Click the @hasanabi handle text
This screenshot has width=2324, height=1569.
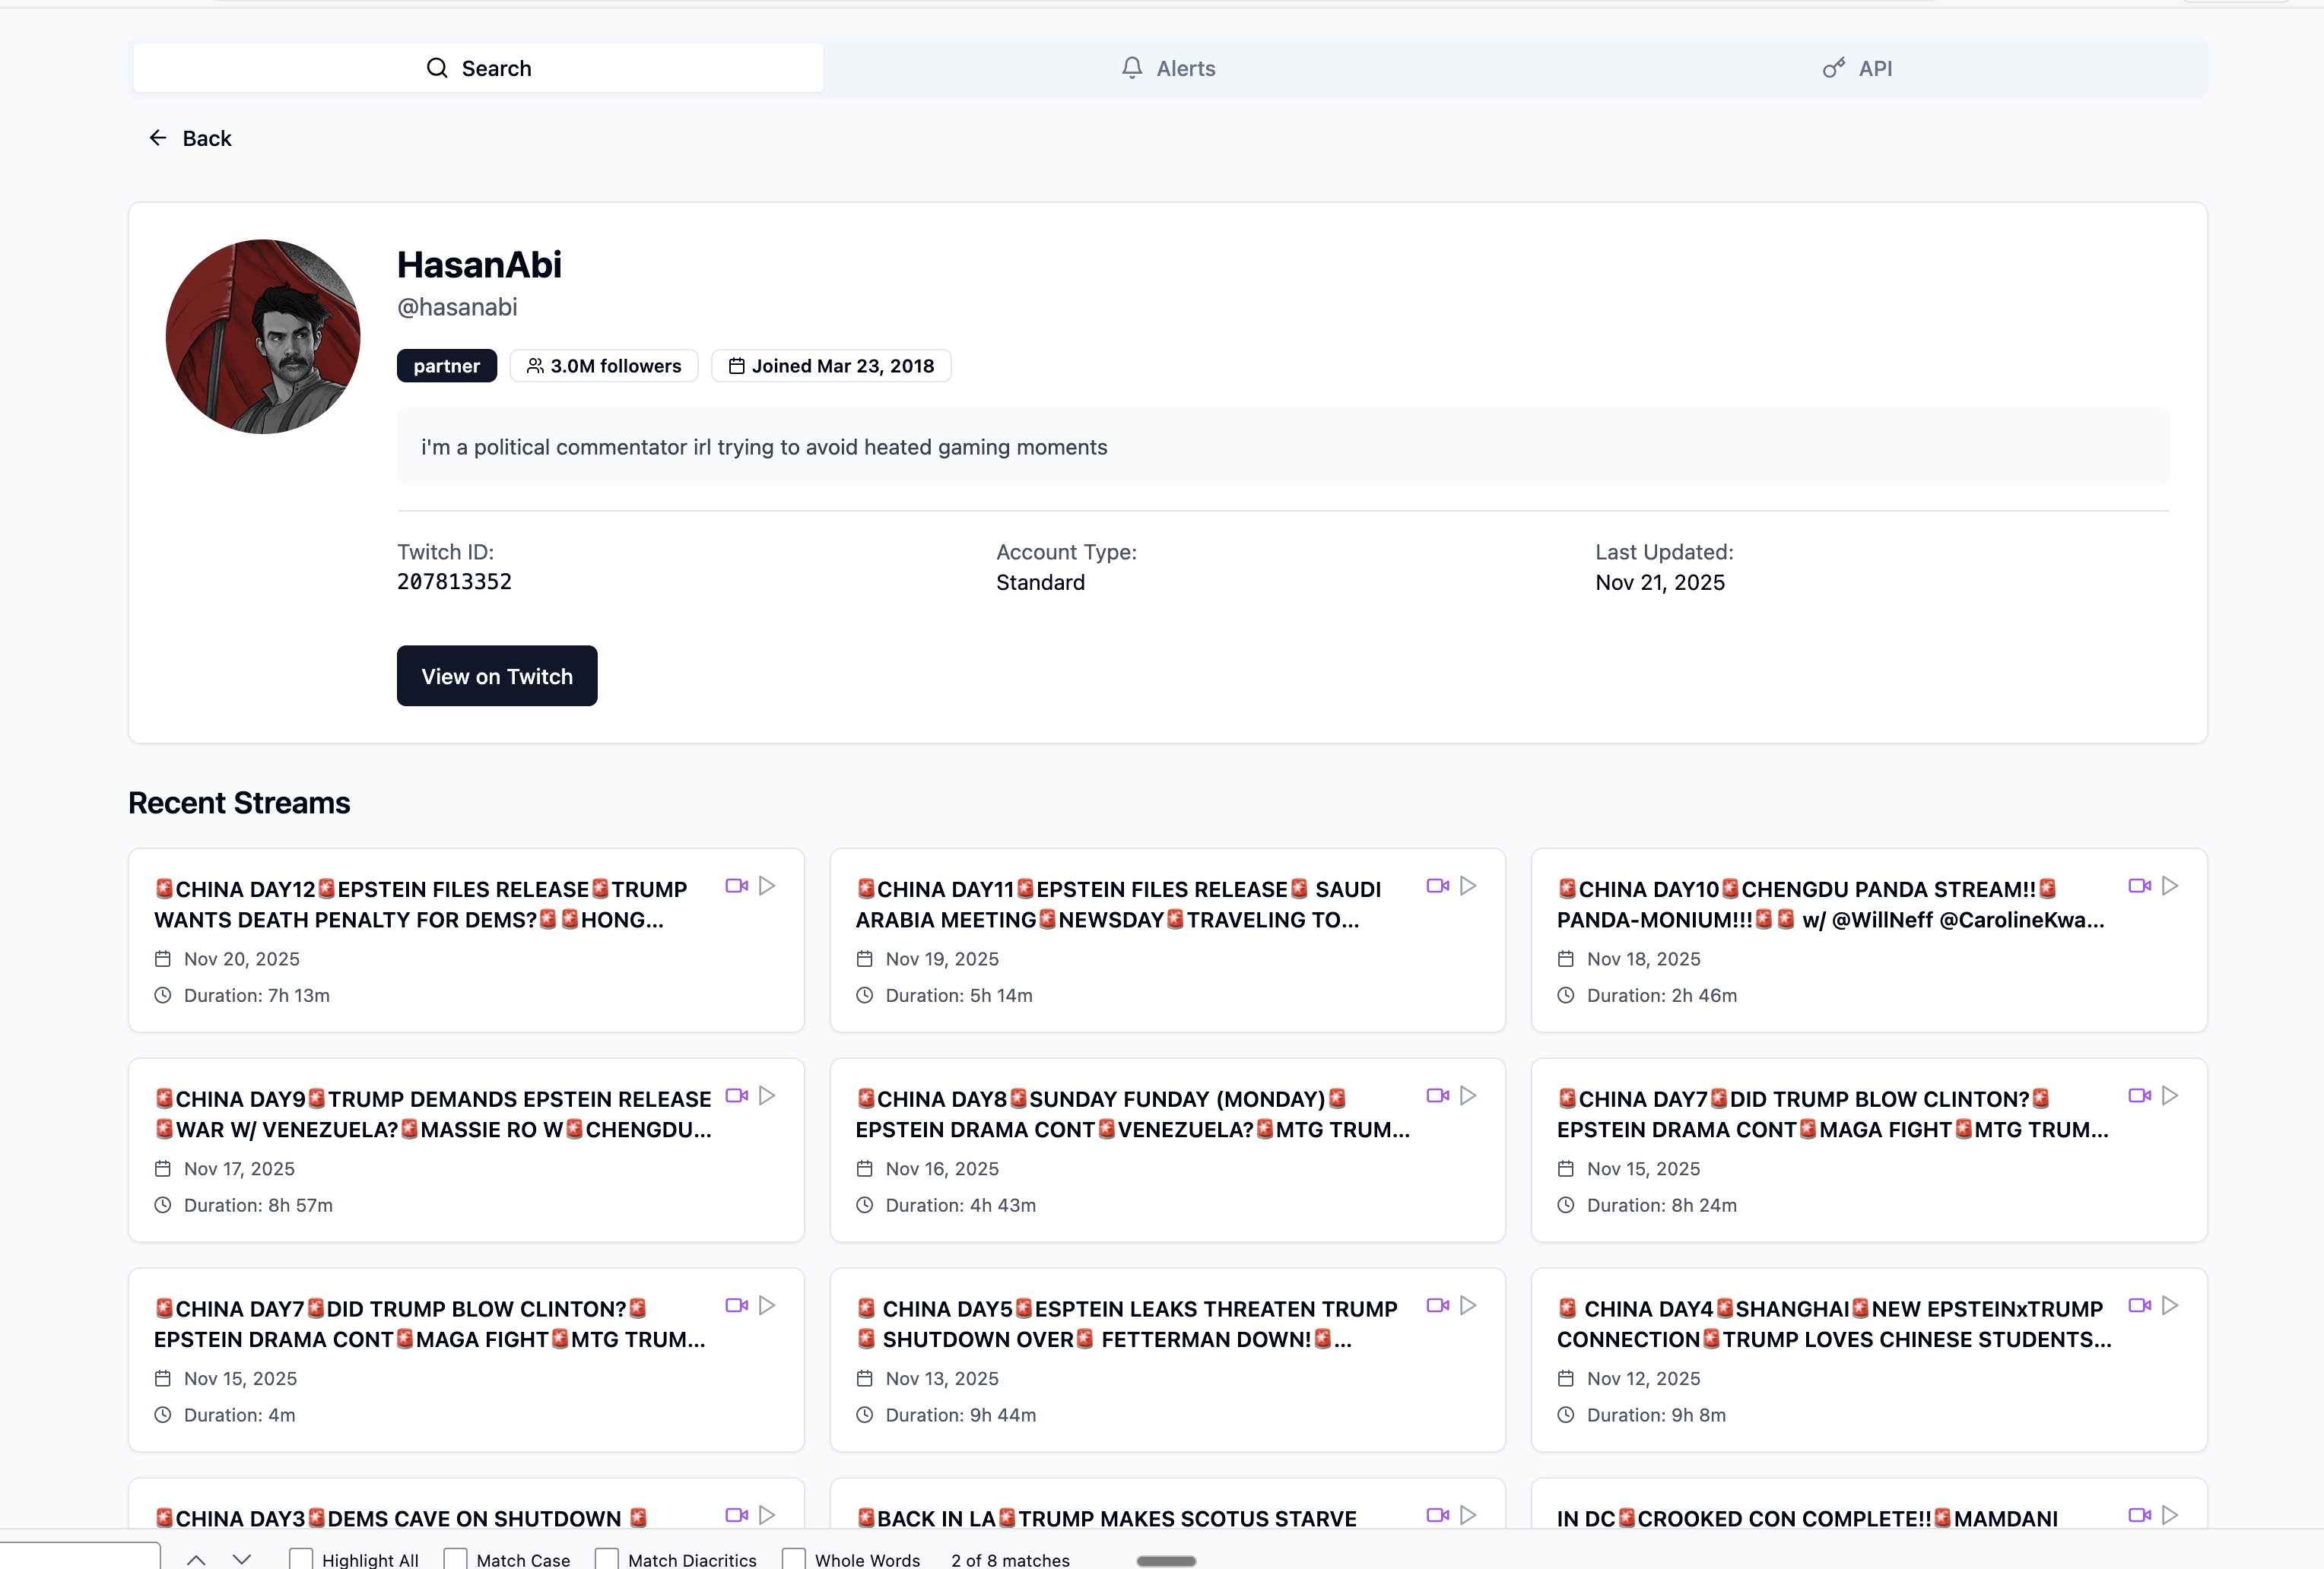click(457, 307)
